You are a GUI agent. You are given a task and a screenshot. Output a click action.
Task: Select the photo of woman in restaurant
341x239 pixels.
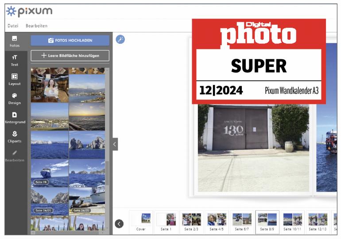(50, 88)
